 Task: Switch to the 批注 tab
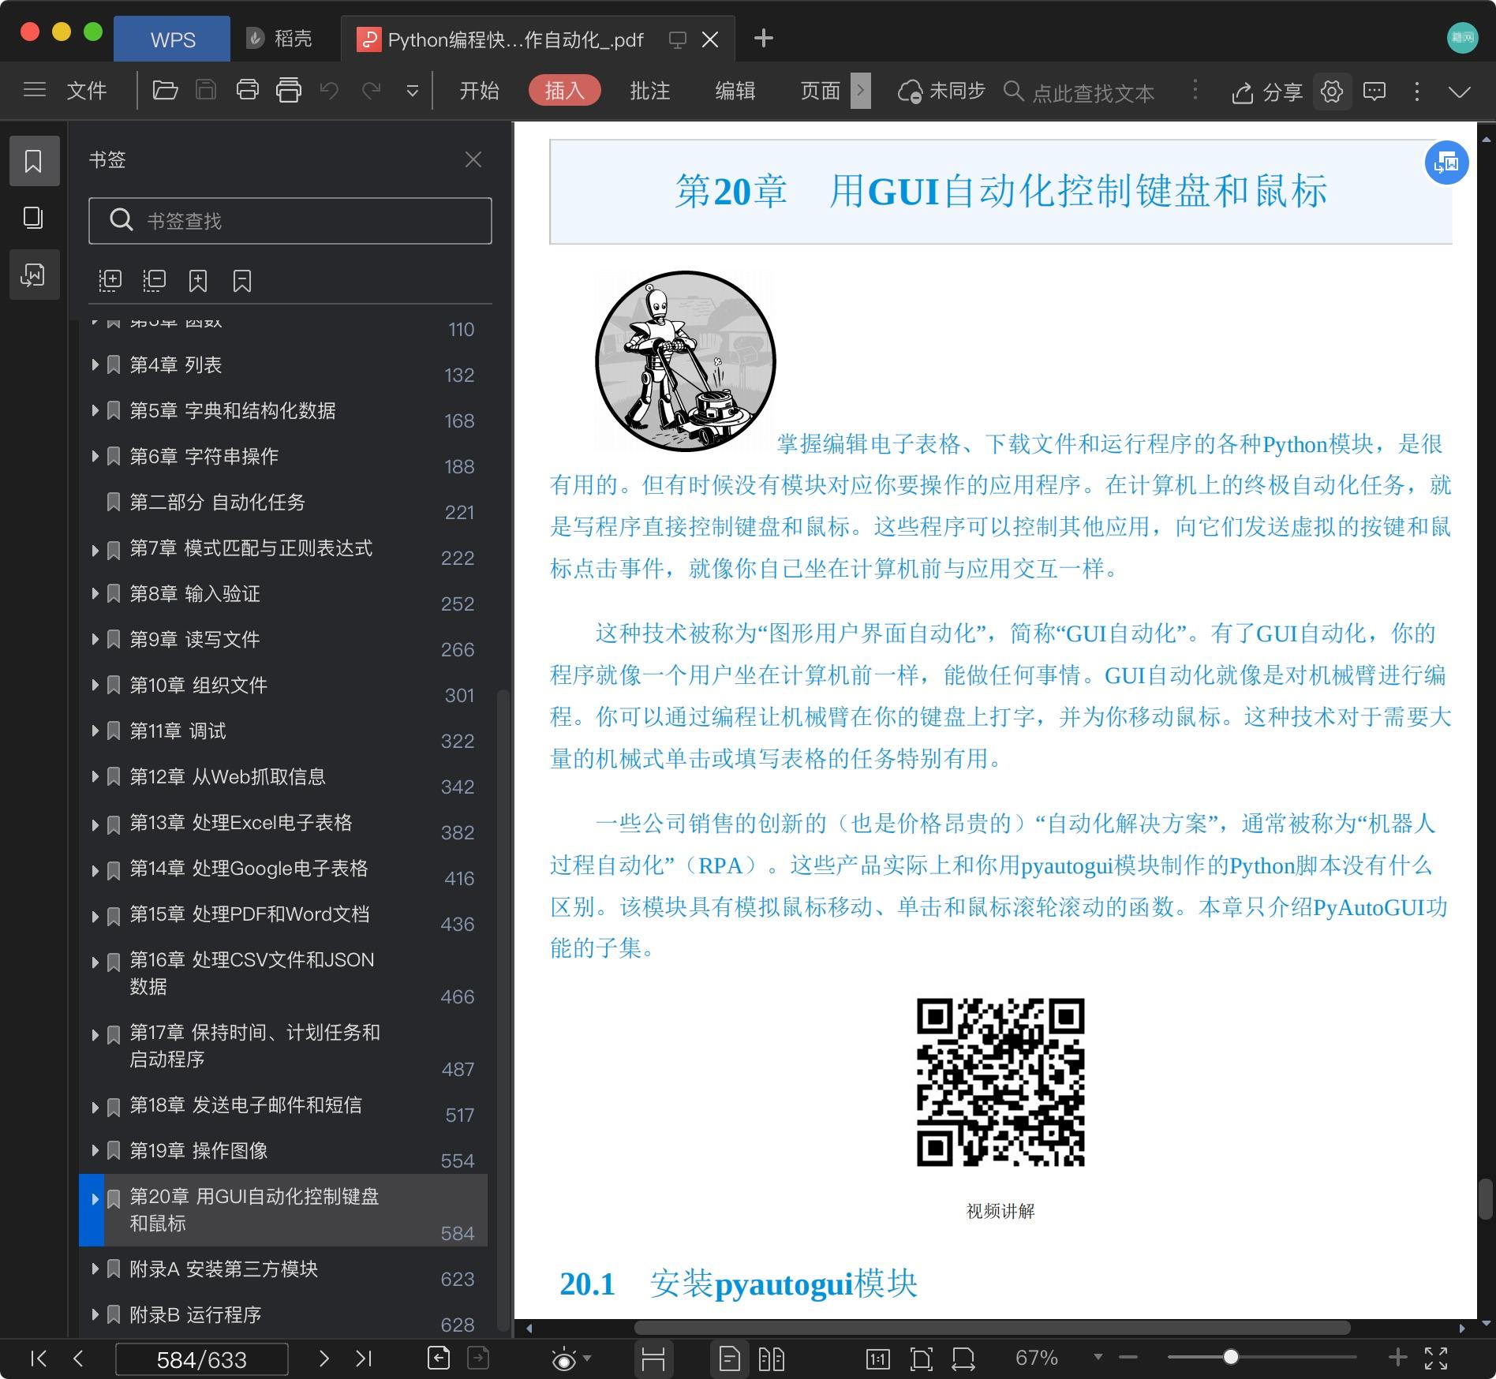pyautogui.click(x=650, y=91)
